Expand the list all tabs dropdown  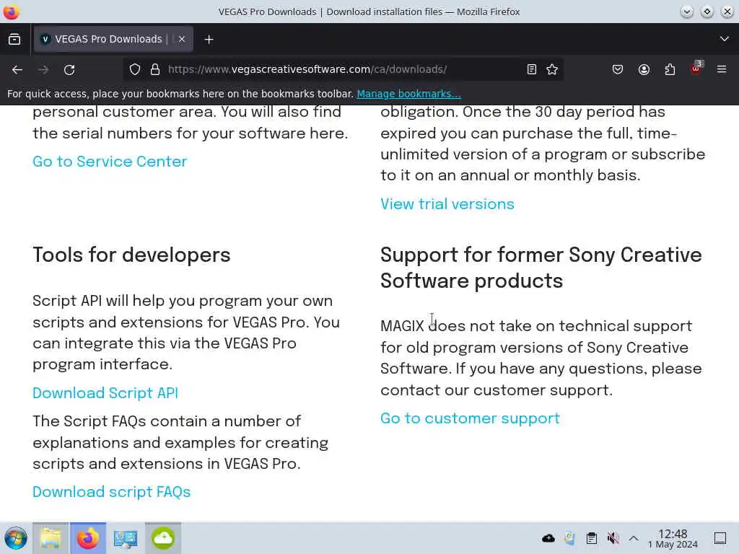pyautogui.click(x=725, y=39)
